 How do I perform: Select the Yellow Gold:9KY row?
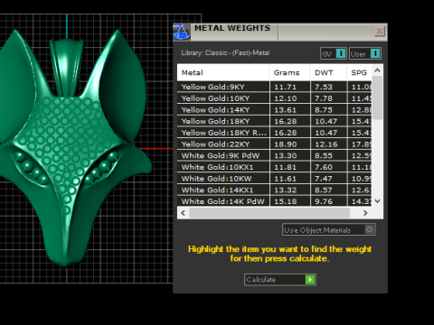coord(274,87)
